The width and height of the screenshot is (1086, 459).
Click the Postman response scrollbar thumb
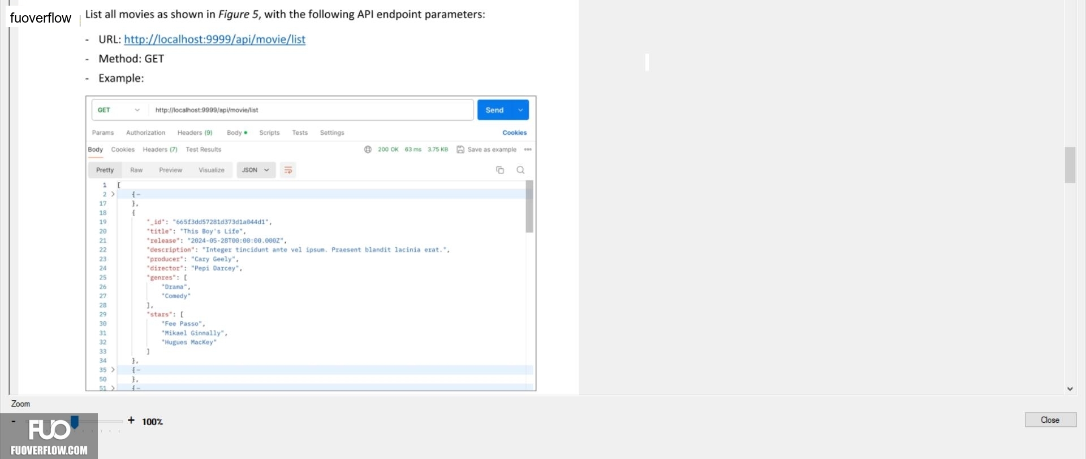529,207
